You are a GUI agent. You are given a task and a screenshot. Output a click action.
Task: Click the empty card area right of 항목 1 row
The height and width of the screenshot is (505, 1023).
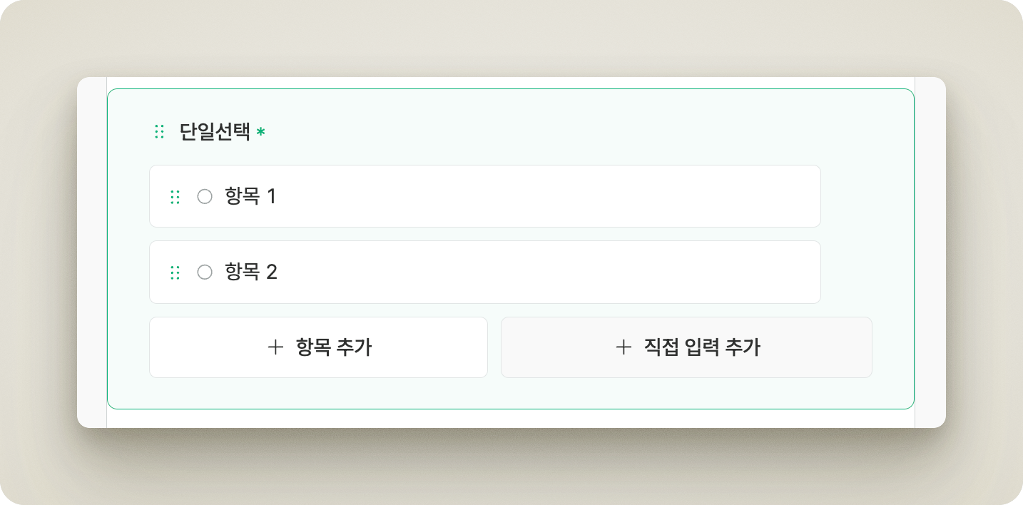pyautogui.click(x=866, y=196)
